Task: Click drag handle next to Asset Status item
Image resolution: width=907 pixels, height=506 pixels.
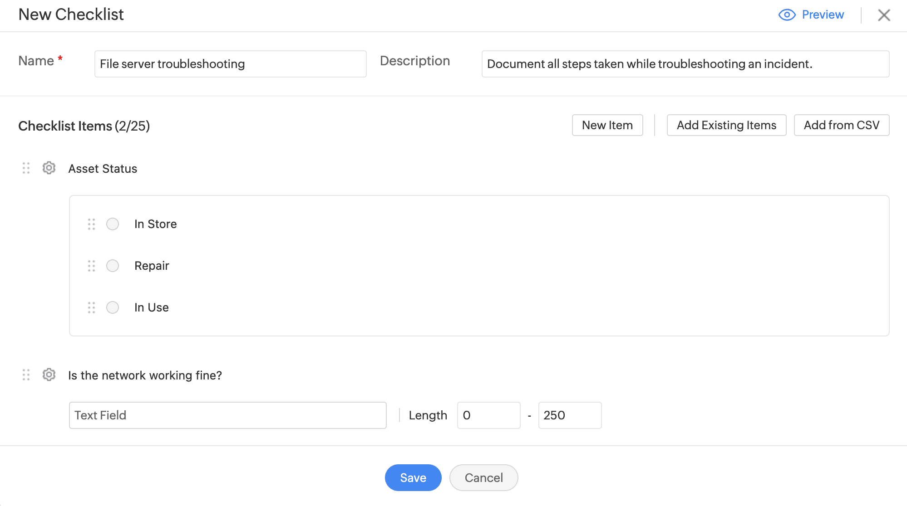Action: click(x=26, y=168)
